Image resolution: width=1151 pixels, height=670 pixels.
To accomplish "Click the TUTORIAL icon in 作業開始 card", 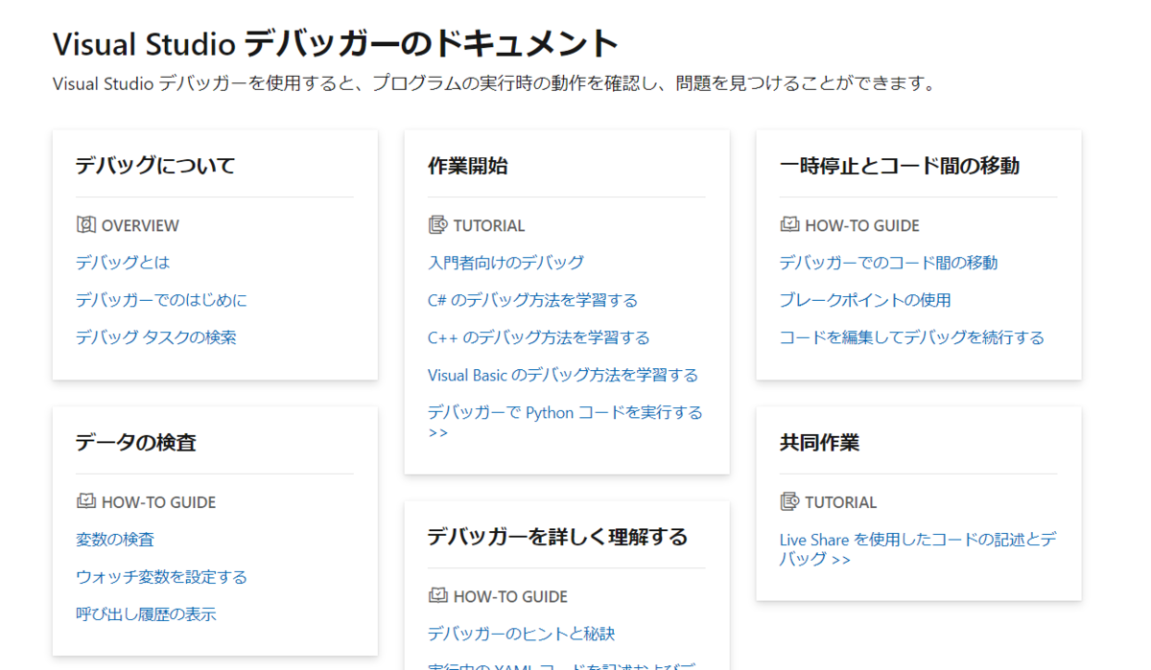I will pos(437,224).
